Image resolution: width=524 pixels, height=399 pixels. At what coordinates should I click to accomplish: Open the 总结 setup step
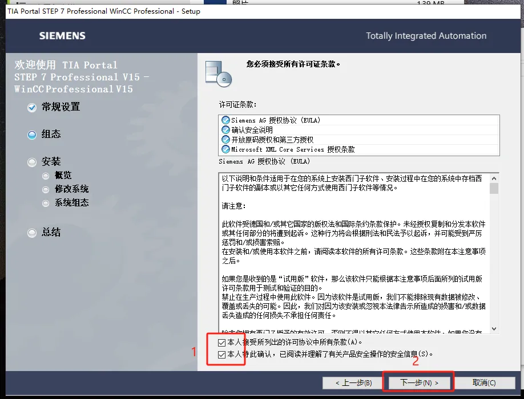51,232
